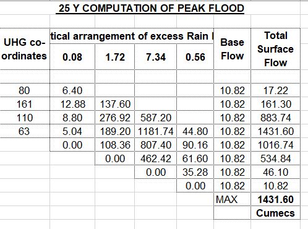This screenshot has height=229, width=308.
Task: Click the 0.00 cell in the 7.34 column
Action: [156, 172]
